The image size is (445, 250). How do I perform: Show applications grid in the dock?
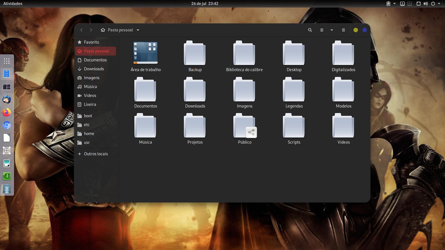point(7,61)
